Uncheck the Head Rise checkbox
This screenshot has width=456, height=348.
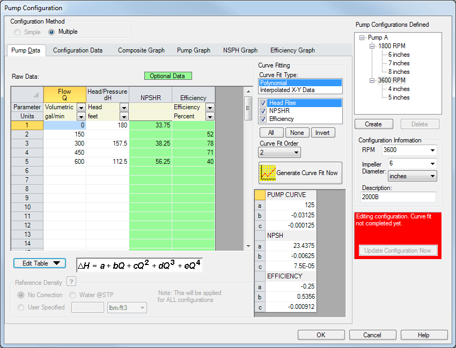(263, 103)
